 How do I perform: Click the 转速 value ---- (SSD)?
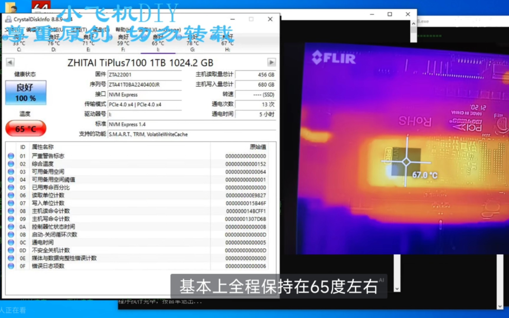point(255,95)
